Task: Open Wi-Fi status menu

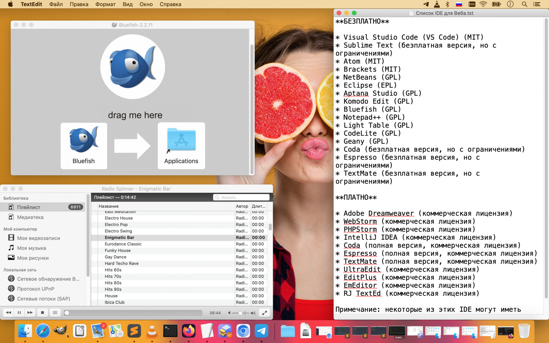Action: pos(483,4)
